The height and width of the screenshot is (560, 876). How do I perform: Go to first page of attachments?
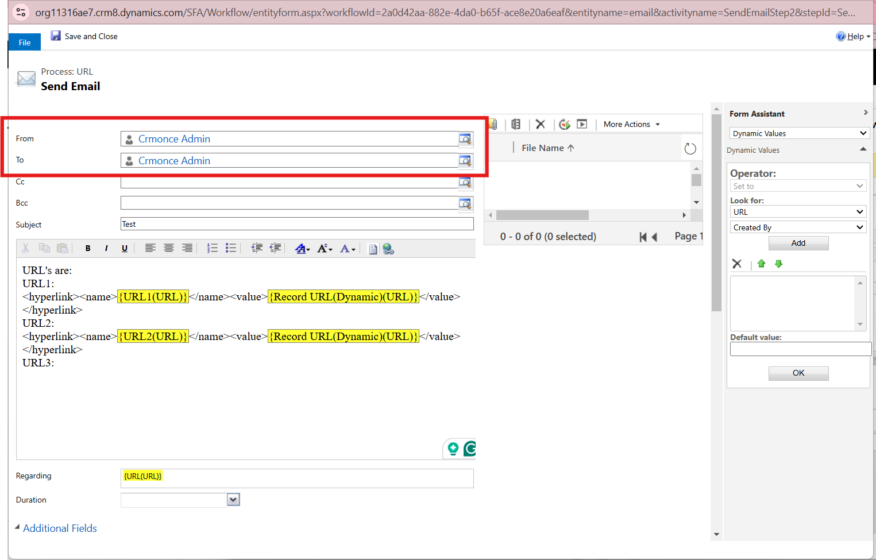click(643, 237)
